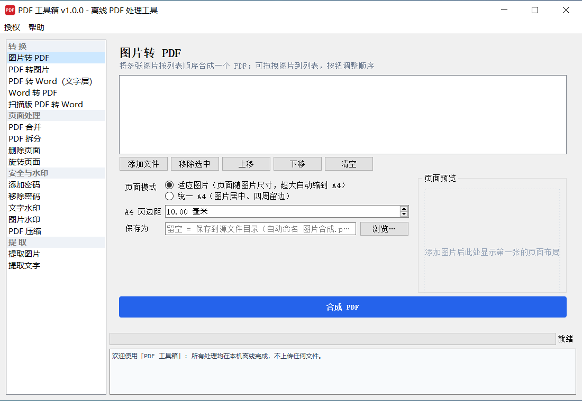Viewport: 582px width, 401px height.
Task: Click the 页面预览 placeholder area
Action: pyautogui.click(x=492, y=240)
